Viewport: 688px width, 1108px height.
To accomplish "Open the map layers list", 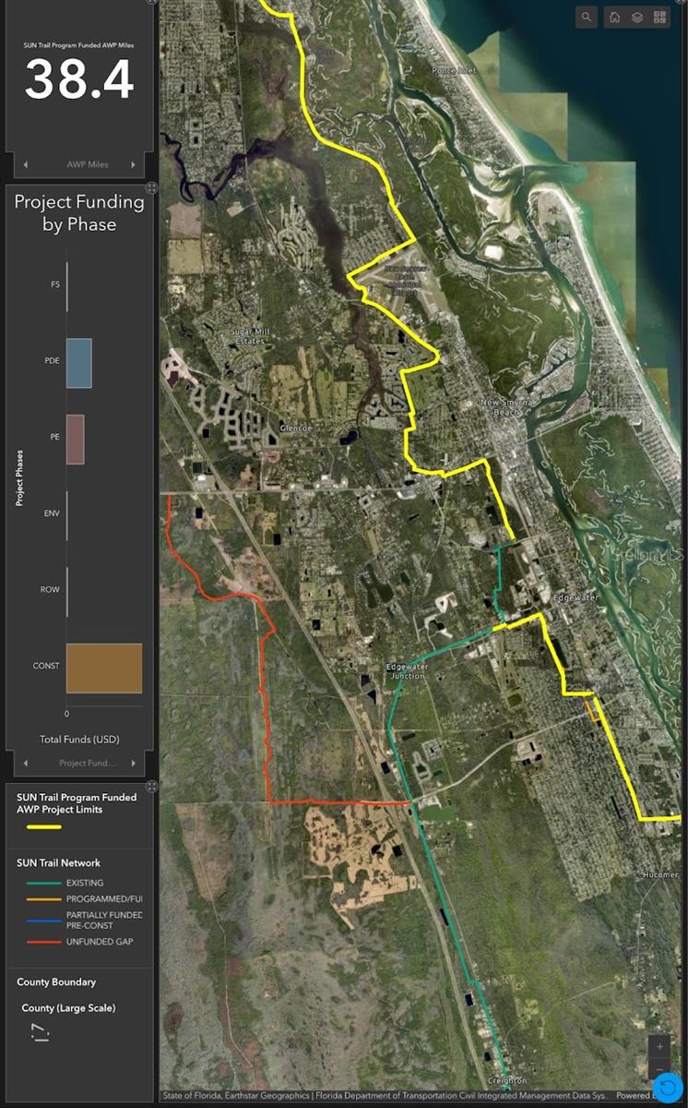I will pyautogui.click(x=637, y=17).
